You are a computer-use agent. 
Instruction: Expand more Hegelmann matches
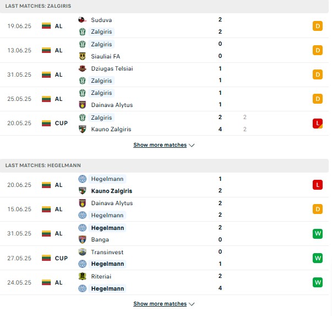tap(160, 304)
